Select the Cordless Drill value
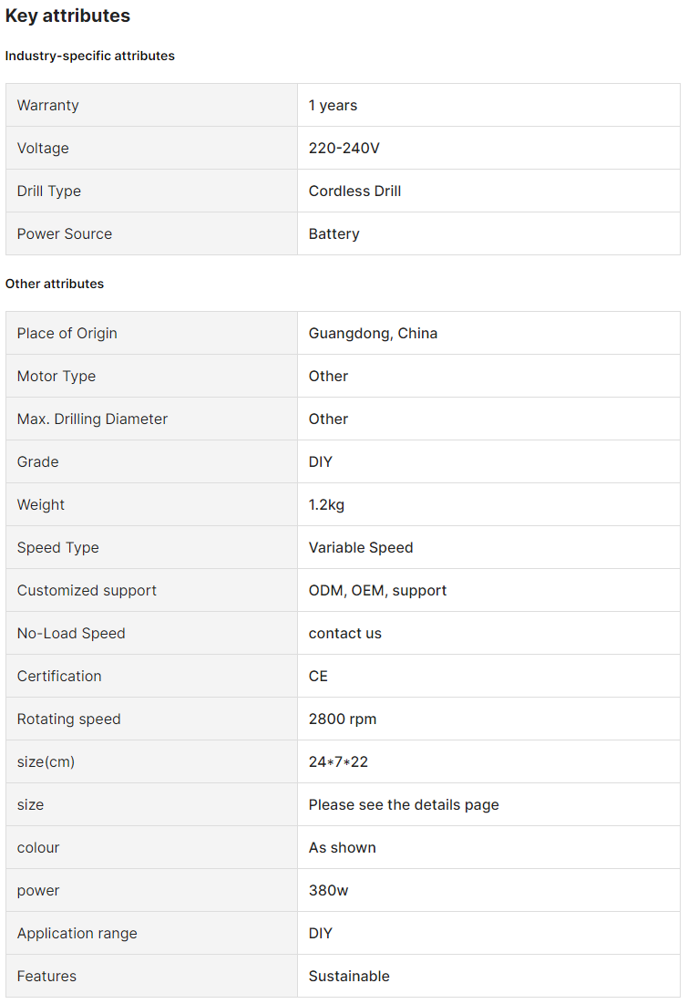This screenshot has height=1004, width=688. point(354,191)
